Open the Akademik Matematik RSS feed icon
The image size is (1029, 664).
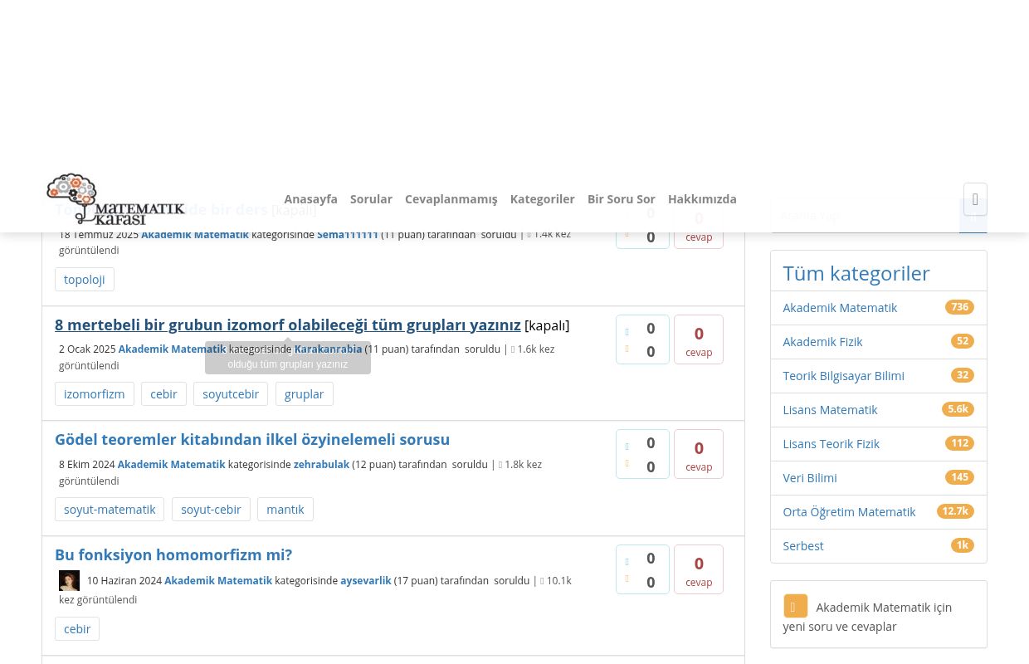pyautogui.click(x=794, y=606)
